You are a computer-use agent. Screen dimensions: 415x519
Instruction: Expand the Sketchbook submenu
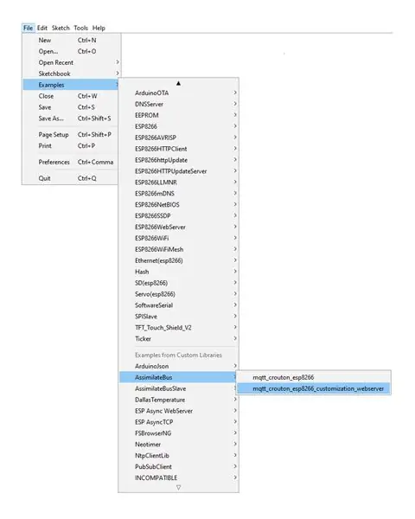tap(71, 74)
